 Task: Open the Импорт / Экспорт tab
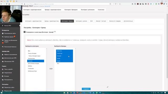(101, 21)
